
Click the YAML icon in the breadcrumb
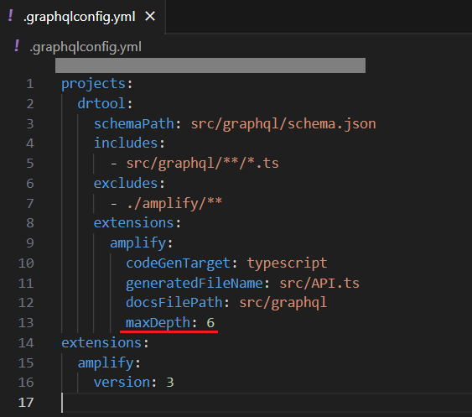(17, 46)
